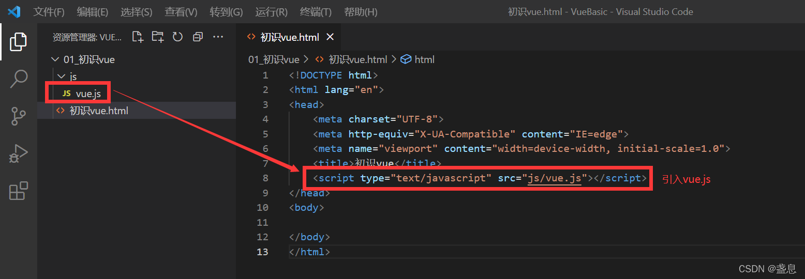Click the opening <head> tag
The image size is (805, 279).
coord(307,105)
